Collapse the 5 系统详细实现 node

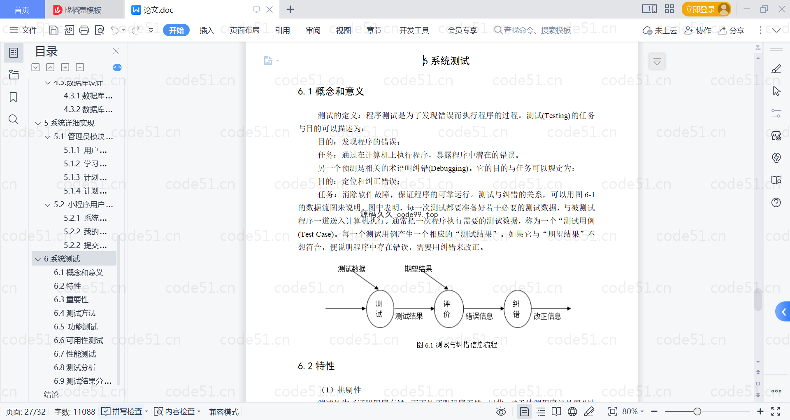tap(38, 123)
